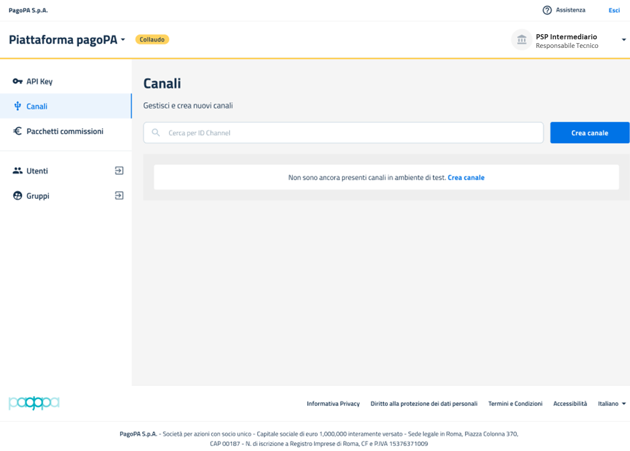Click the Esci logout link
The image size is (630, 451).
pos(614,10)
